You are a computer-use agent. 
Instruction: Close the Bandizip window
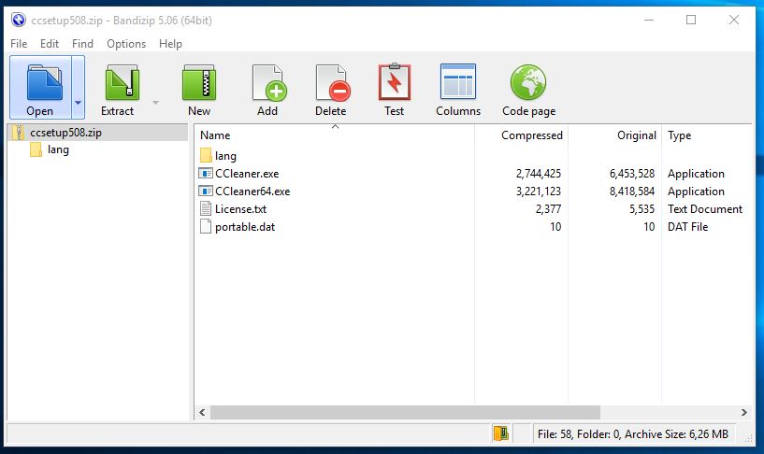coord(734,20)
